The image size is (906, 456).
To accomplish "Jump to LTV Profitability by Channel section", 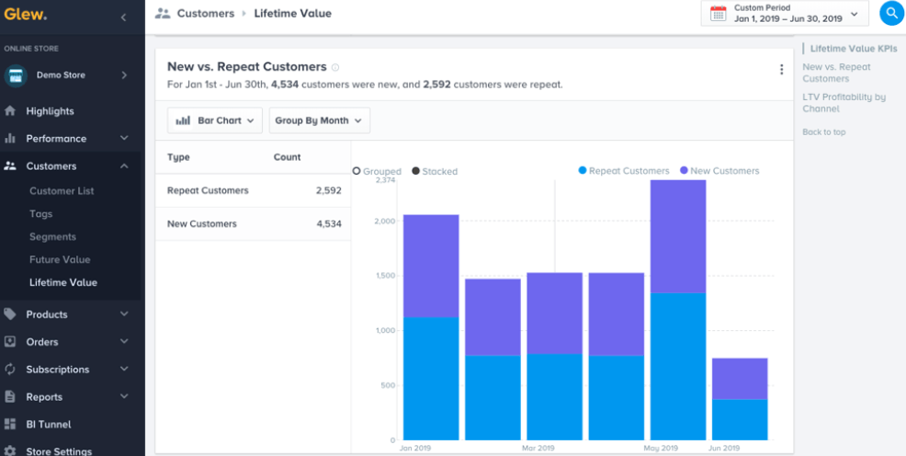I will pyautogui.click(x=844, y=103).
